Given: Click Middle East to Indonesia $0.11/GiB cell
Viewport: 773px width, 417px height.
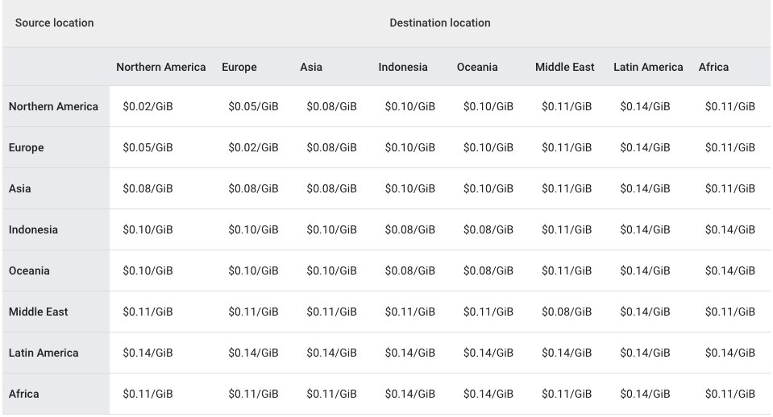Looking at the screenshot, I should (x=409, y=312).
